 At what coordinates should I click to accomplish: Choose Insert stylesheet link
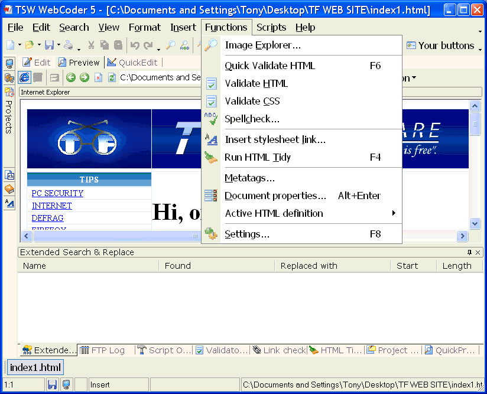[302, 140]
